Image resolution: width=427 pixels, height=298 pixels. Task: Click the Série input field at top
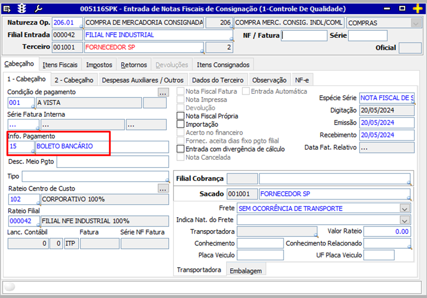368,35
